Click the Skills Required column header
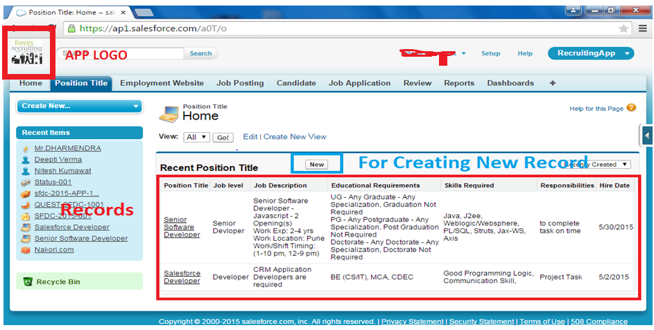This screenshot has height=330, width=654. 469,185
